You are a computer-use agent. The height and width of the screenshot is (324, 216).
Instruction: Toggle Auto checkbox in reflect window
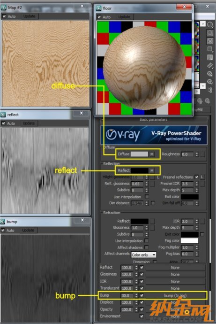3,123
